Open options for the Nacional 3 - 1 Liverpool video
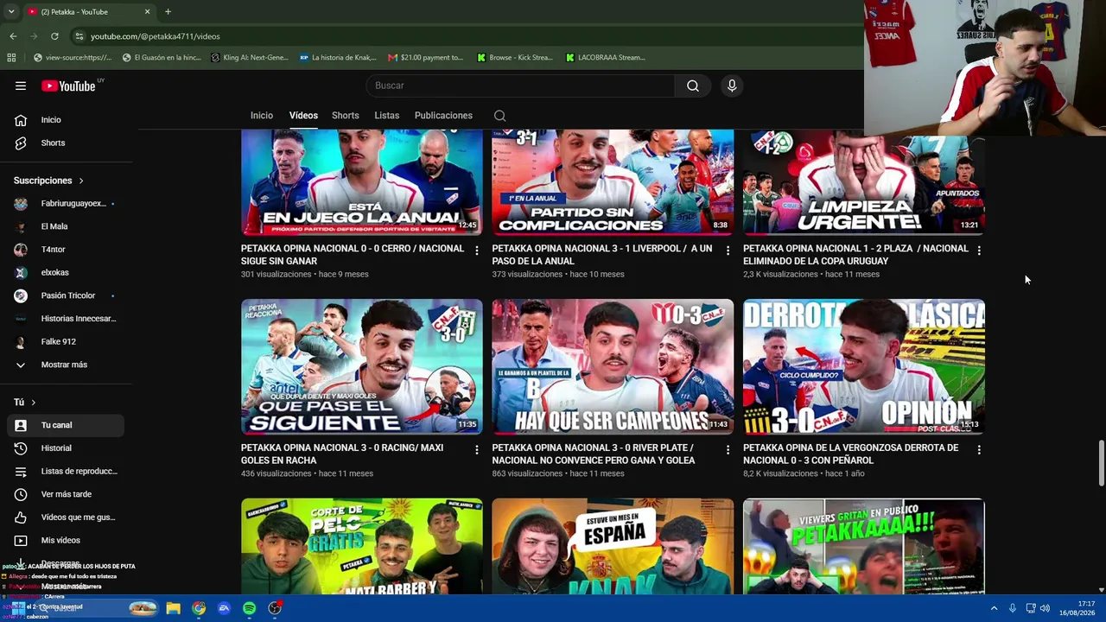The height and width of the screenshot is (622, 1106). (x=728, y=251)
